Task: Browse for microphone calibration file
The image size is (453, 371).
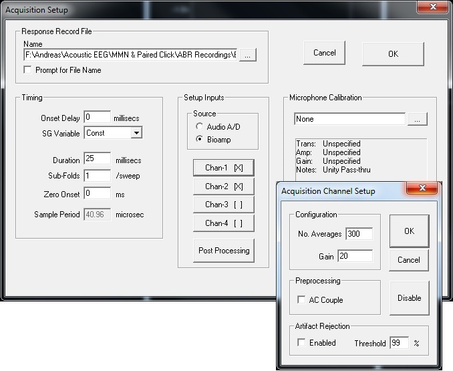Action: click(x=418, y=119)
